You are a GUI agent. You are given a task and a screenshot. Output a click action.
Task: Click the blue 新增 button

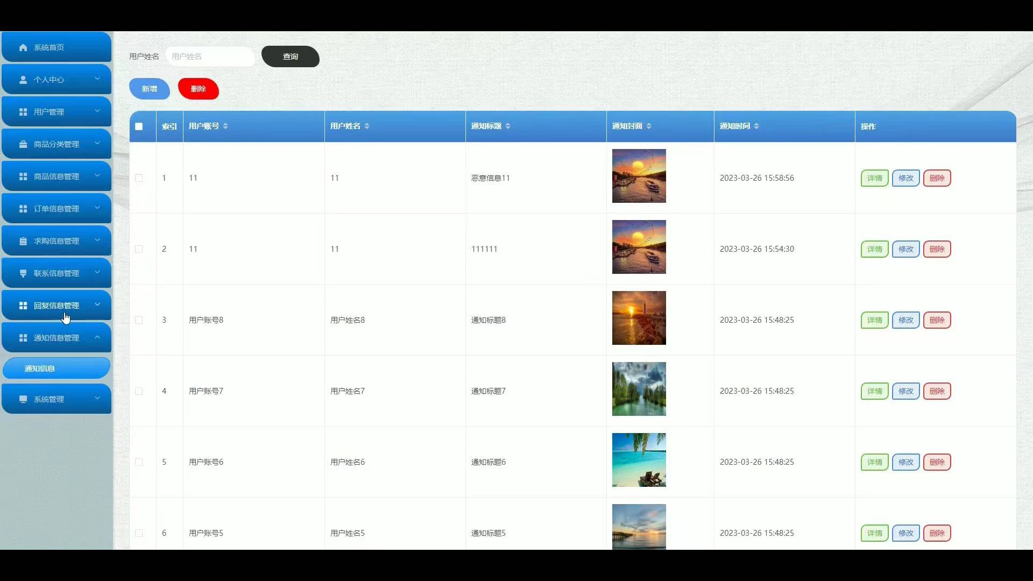pos(150,89)
